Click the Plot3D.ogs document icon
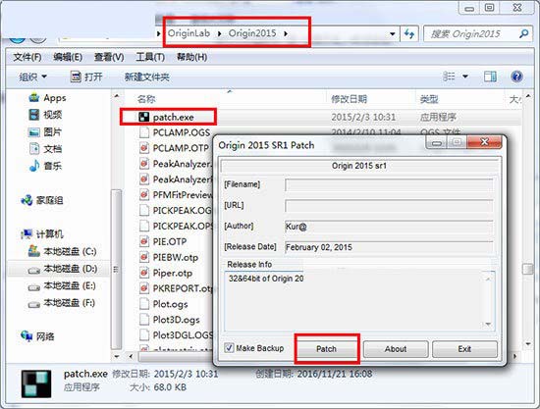The width and height of the screenshot is (540, 409). [144, 320]
